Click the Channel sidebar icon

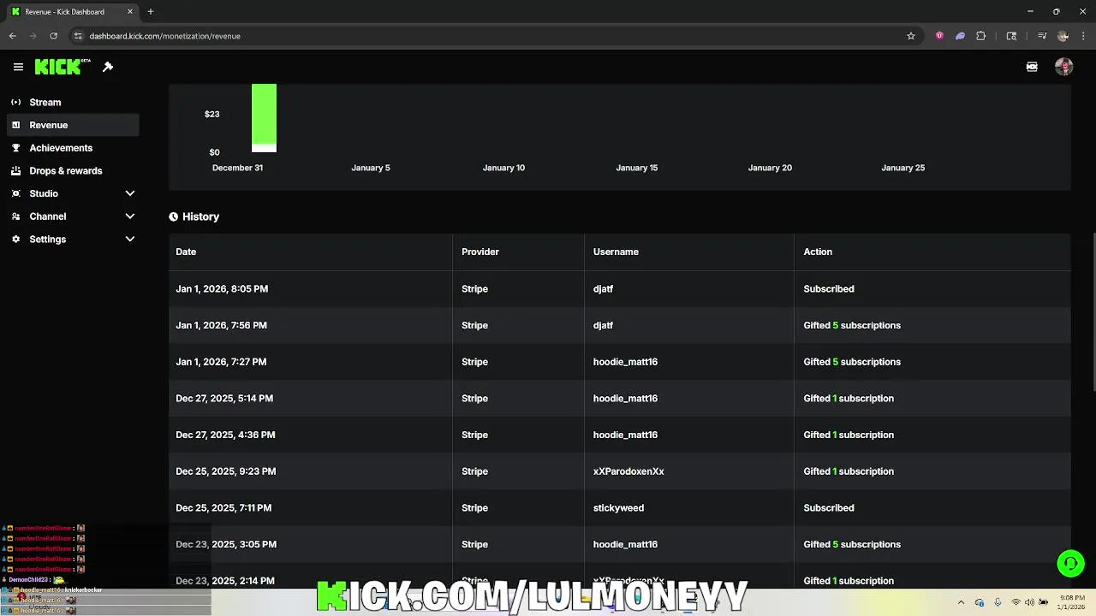coord(15,216)
